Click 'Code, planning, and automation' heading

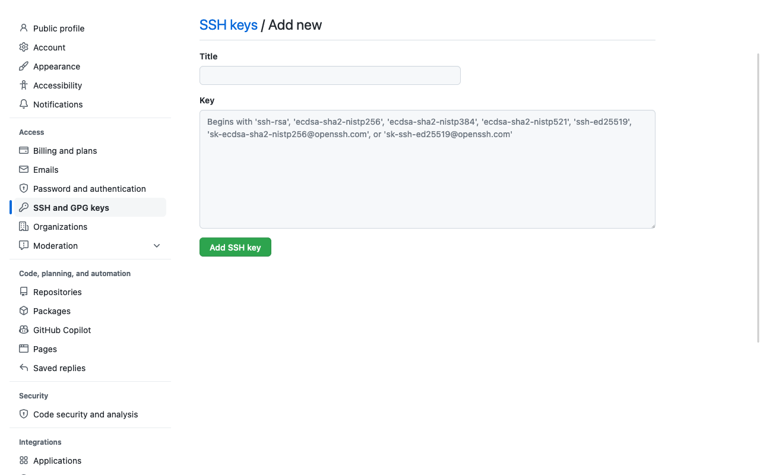[x=75, y=274]
